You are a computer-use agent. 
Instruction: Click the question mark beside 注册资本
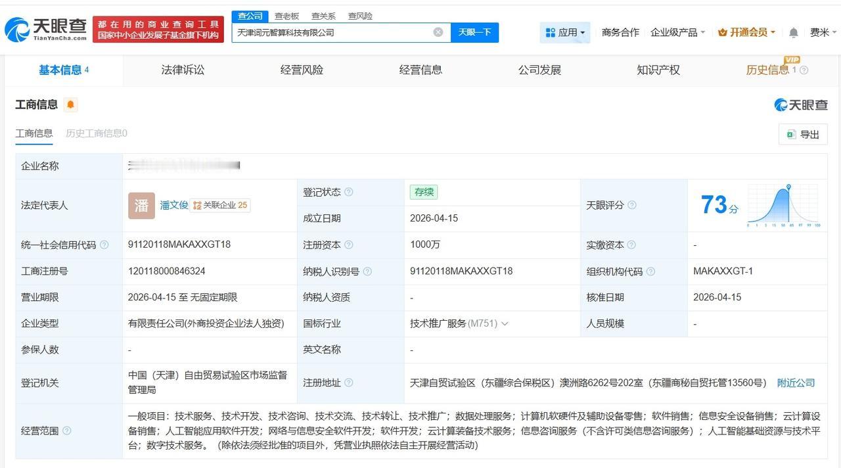coord(348,245)
